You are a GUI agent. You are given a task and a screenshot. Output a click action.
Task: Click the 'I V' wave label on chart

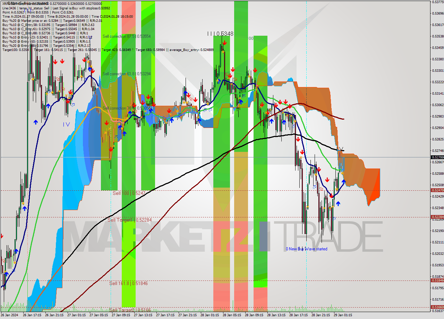coord(66,124)
